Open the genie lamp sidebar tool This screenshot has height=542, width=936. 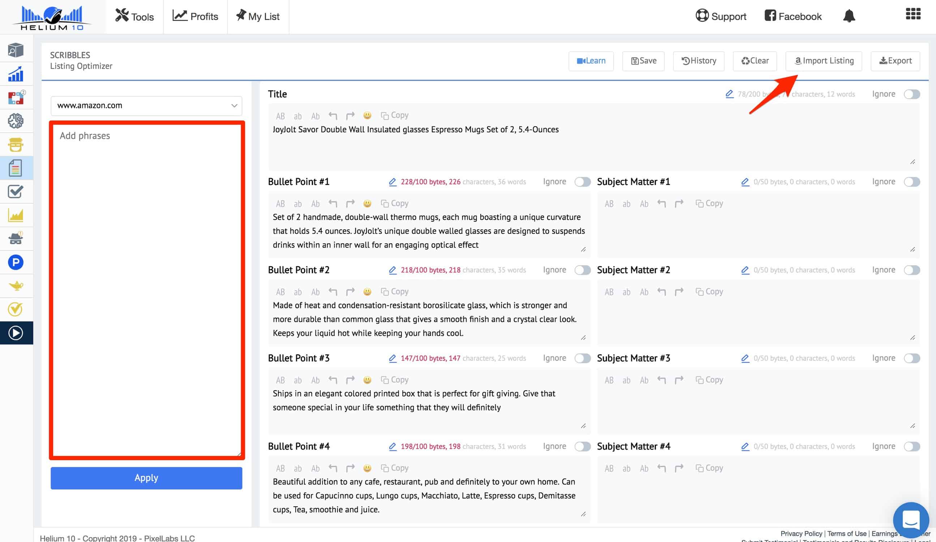(16, 286)
